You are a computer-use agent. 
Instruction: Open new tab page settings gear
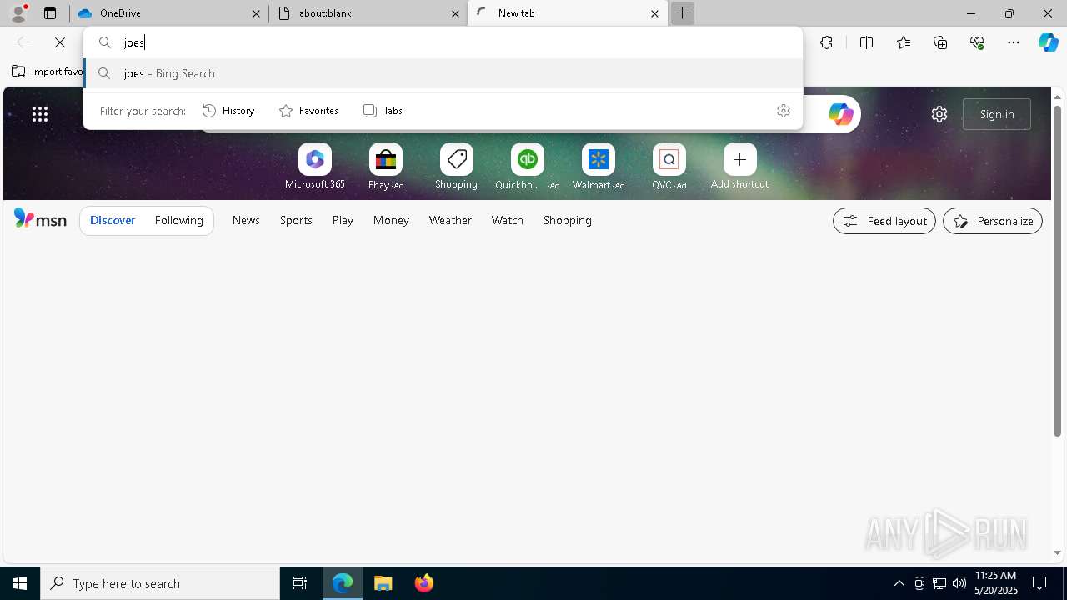[x=939, y=114]
